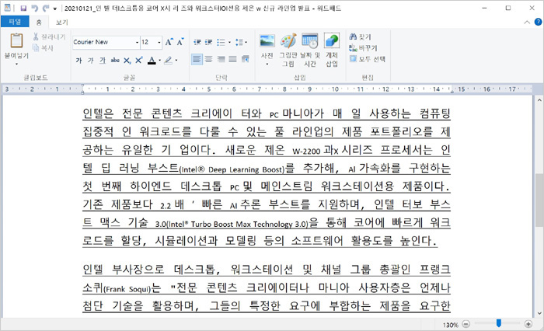
Task: Open the font color dropdown arrow
Action: coord(159,61)
